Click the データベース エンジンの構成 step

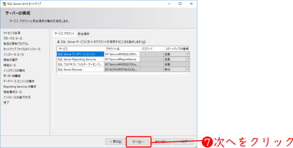pyautogui.click(x=19, y=81)
